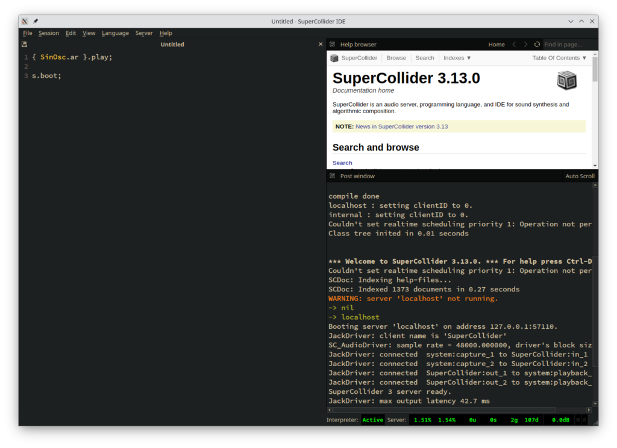Open the blue Search link under Search and browse
Image resolution: width=617 pixels, height=448 pixels.
[x=342, y=163]
